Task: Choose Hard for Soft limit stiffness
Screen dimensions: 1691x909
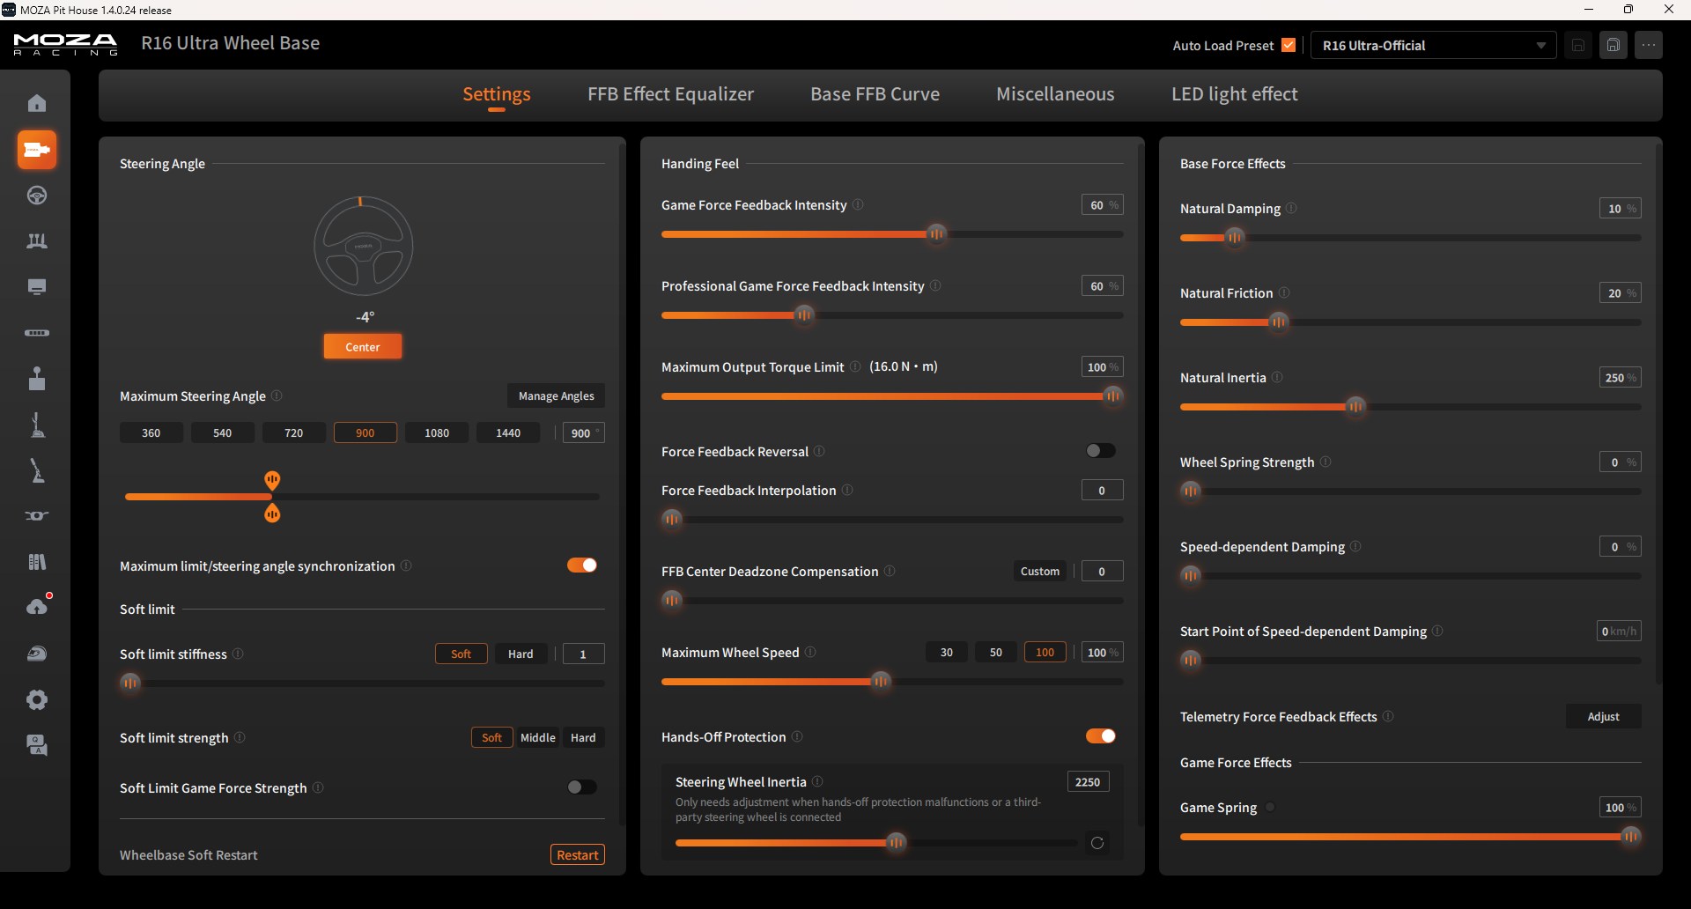Action: click(x=521, y=654)
